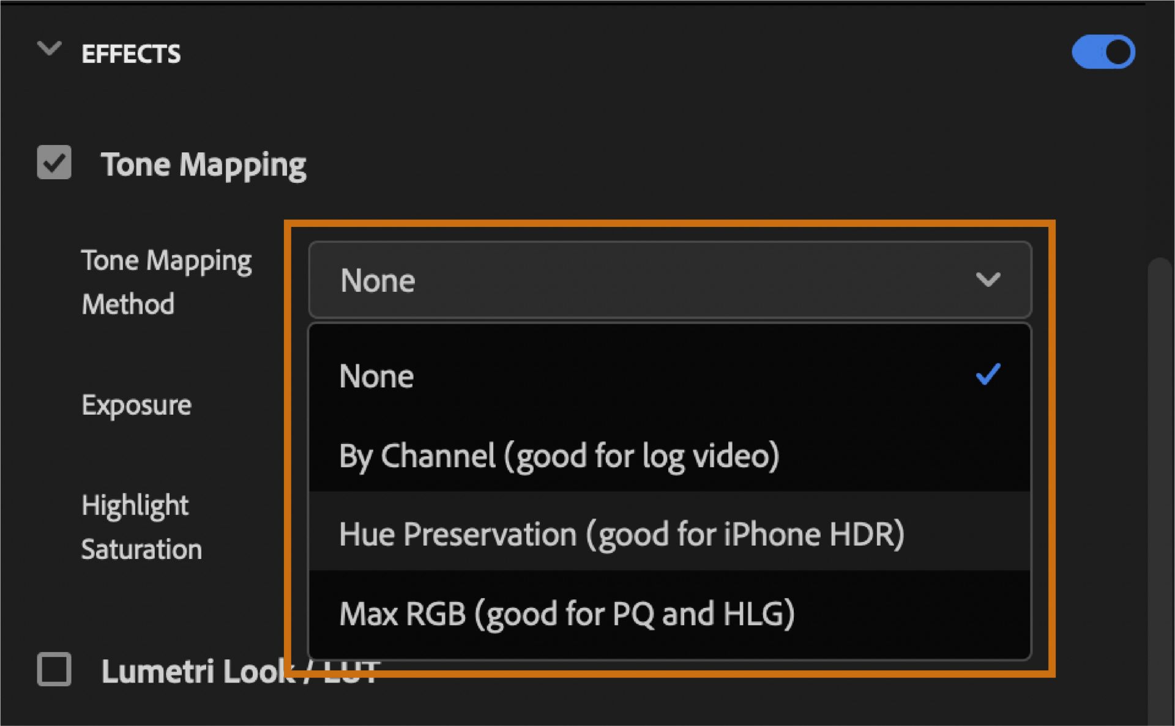The image size is (1175, 726).
Task: Click the dropdown chevron icon on the method field
Action: (x=987, y=280)
